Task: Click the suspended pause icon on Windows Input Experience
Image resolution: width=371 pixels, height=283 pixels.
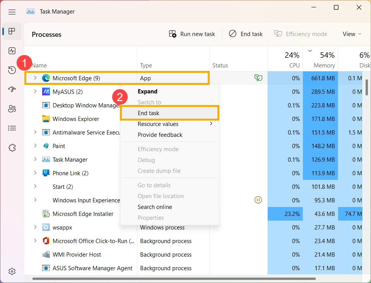Action: [258, 200]
